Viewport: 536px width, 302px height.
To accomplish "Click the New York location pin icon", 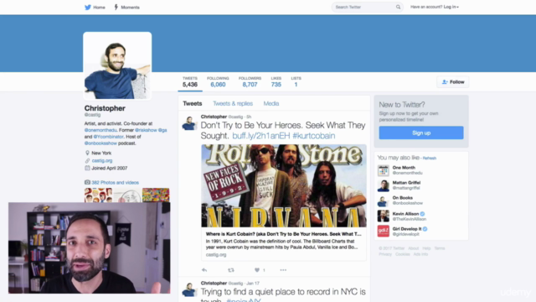I will click(x=87, y=153).
